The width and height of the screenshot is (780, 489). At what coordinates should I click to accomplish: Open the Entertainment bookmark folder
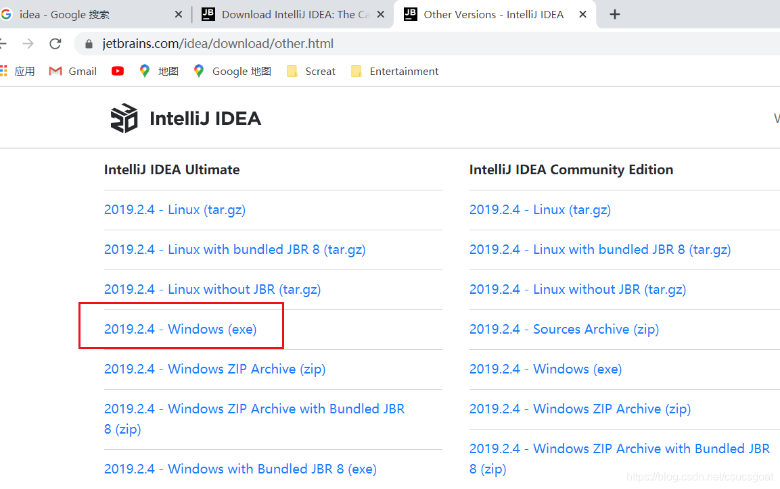coord(395,71)
